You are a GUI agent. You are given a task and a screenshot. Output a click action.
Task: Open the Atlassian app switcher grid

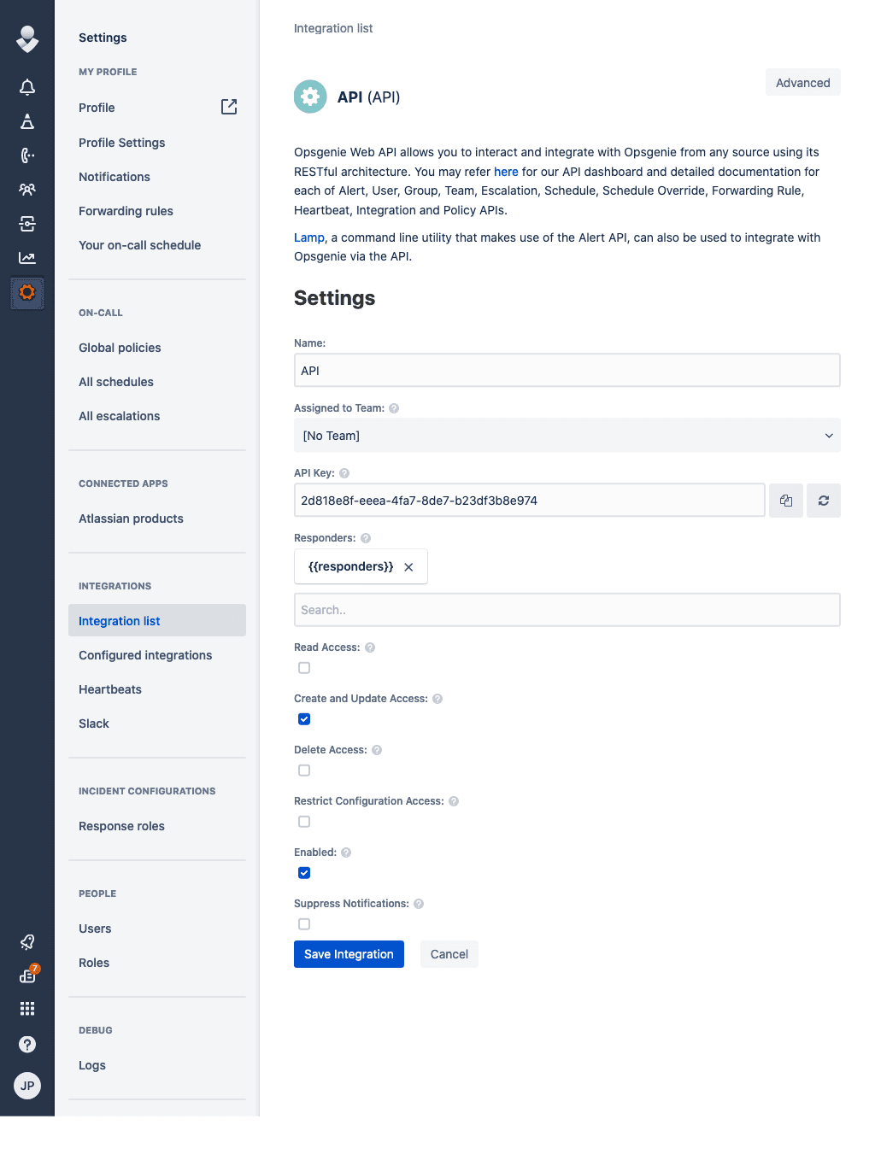(x=26, y=1009)
